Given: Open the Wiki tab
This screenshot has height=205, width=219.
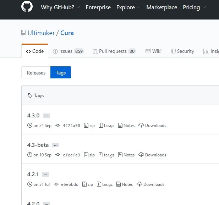Looking at the screenshot, I should tap(153, 51).
